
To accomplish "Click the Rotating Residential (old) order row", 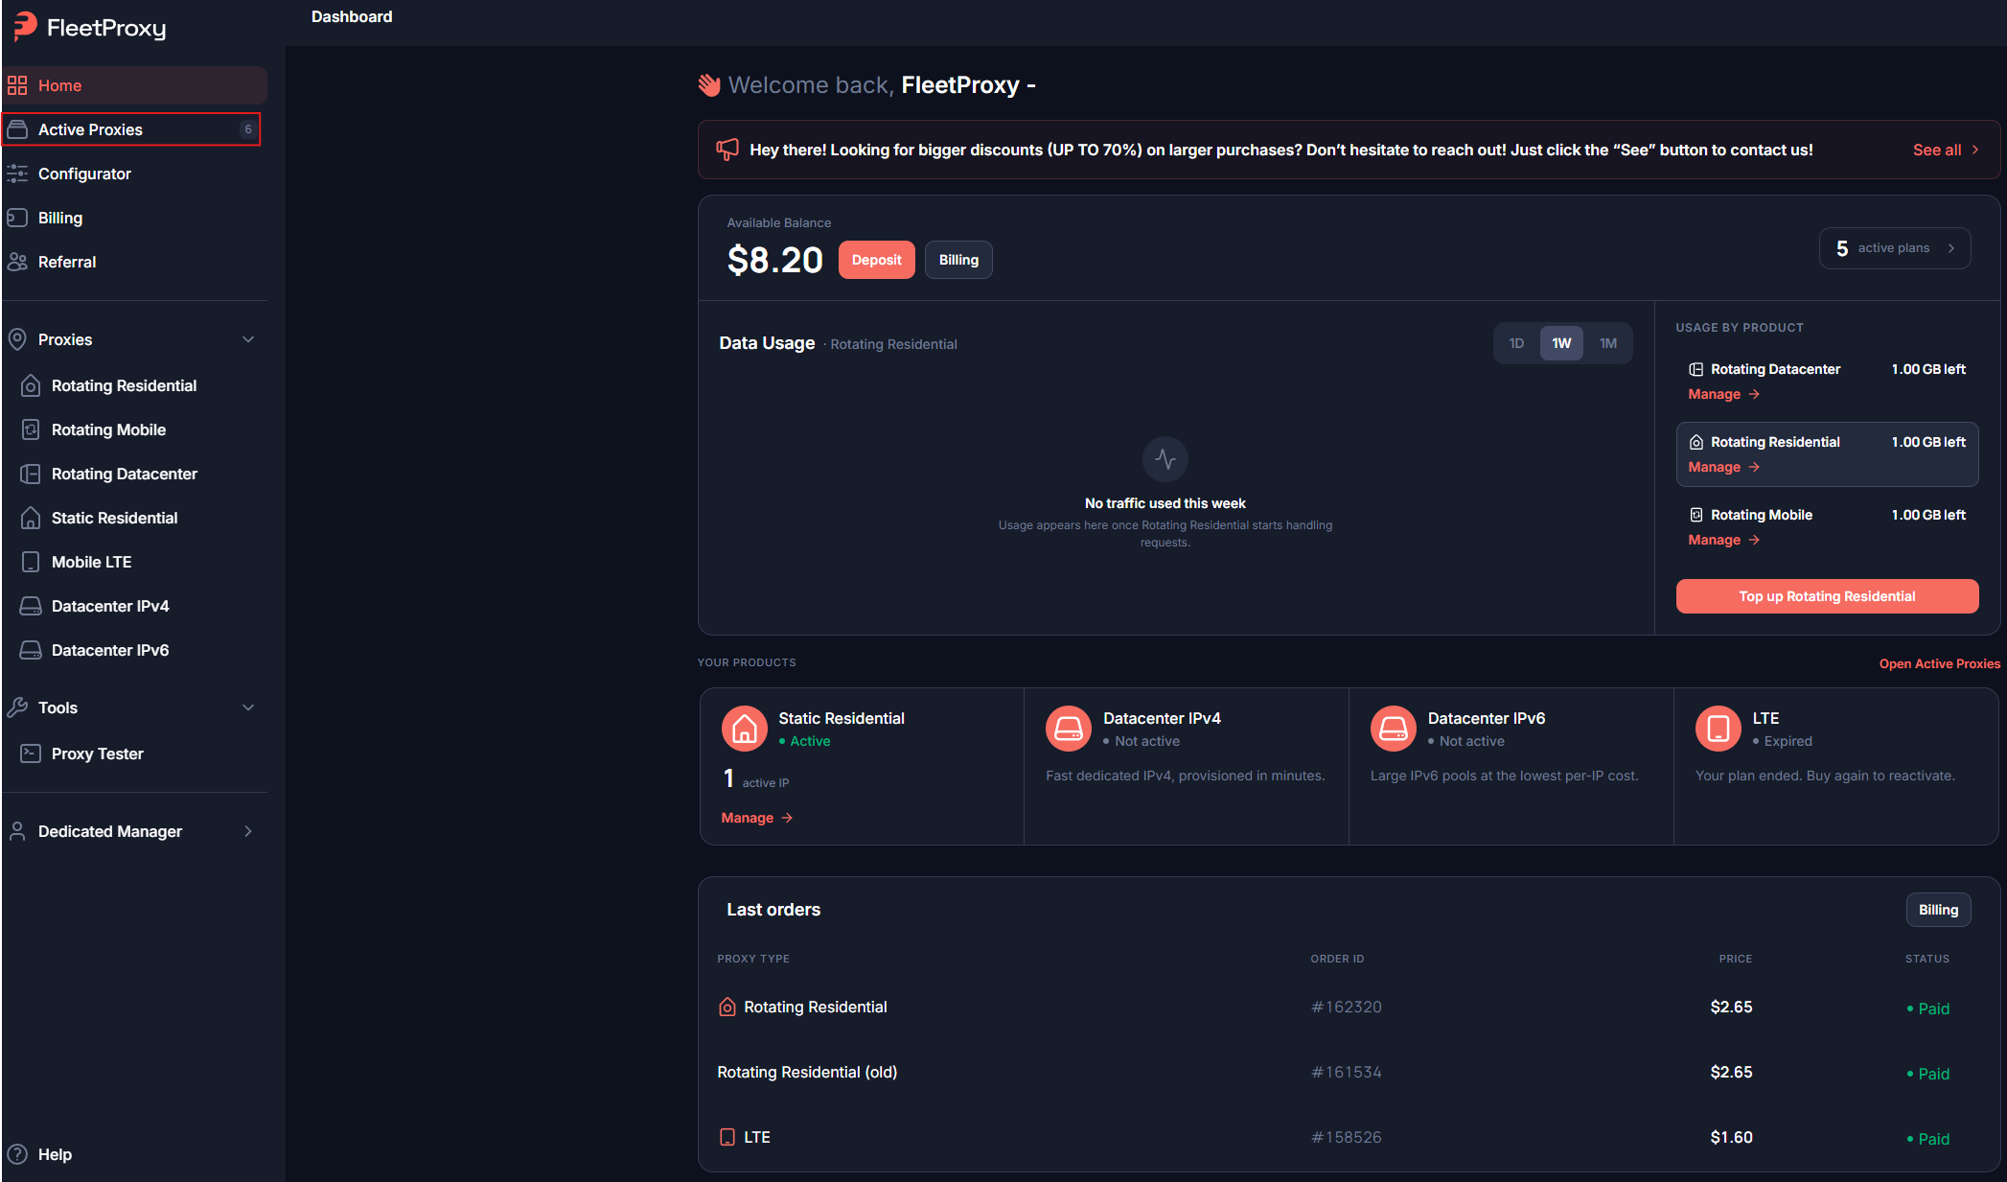I will pos(1349,1072).
